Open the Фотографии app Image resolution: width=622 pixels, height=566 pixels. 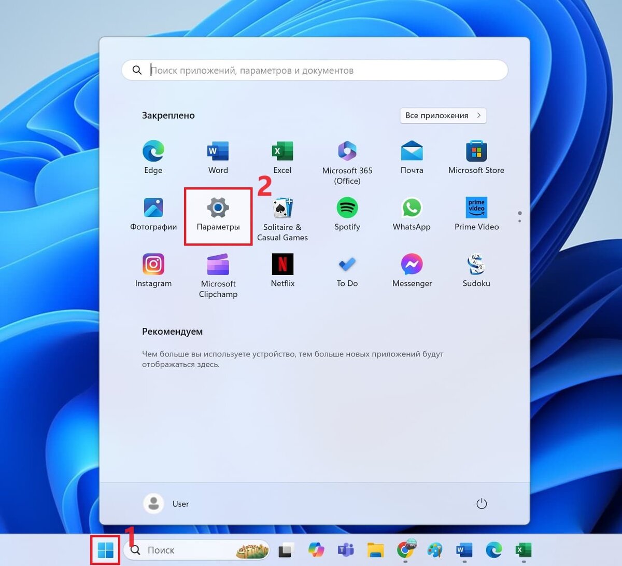click(153, 214)
